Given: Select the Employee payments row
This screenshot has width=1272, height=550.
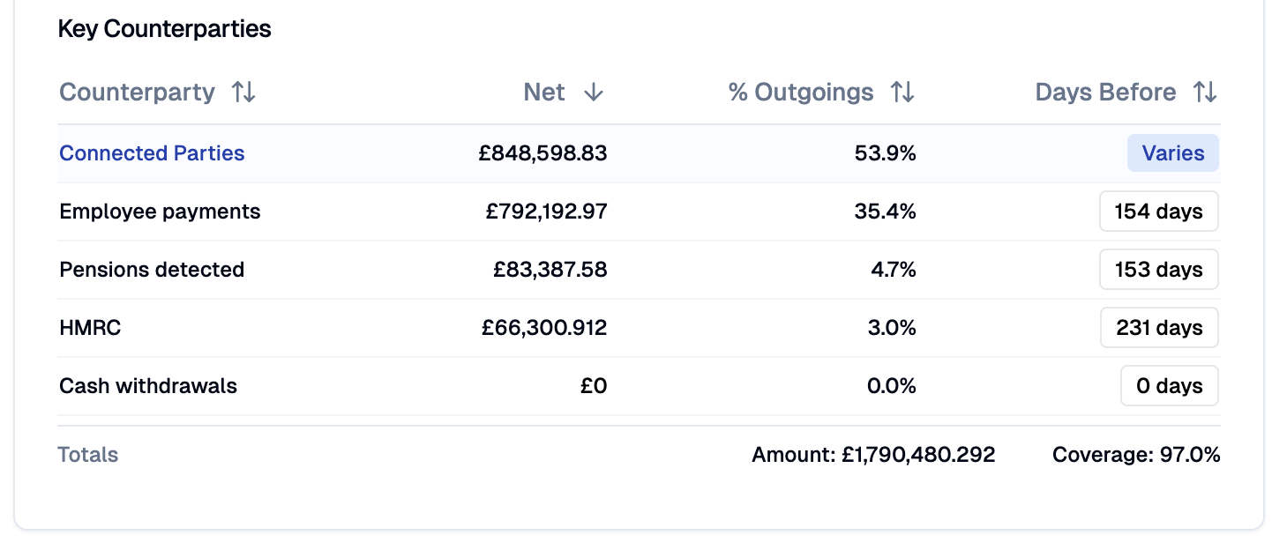Looking at the screenshot, I should click(159, 211).
